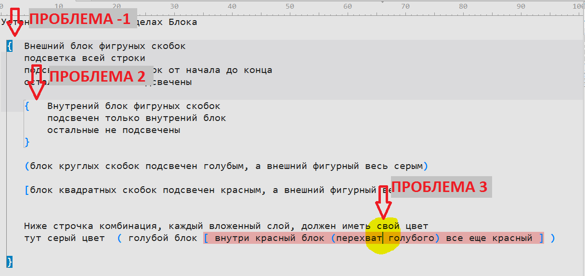Click the opening bracket before блок квадратных

click(27, 190)
